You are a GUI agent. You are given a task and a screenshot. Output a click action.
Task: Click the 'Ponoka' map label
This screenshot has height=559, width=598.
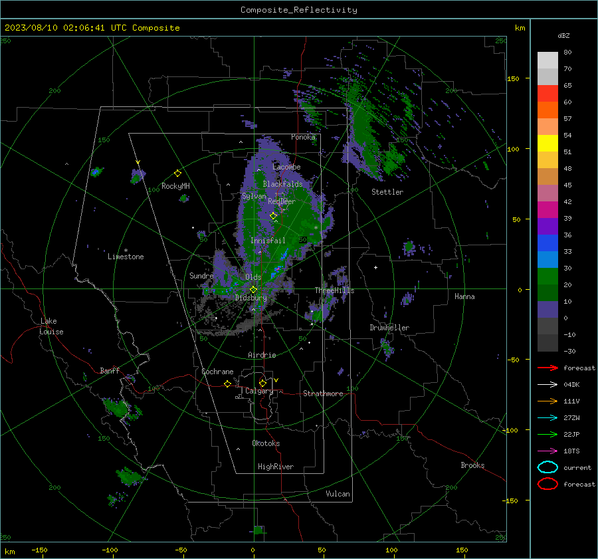303,137
